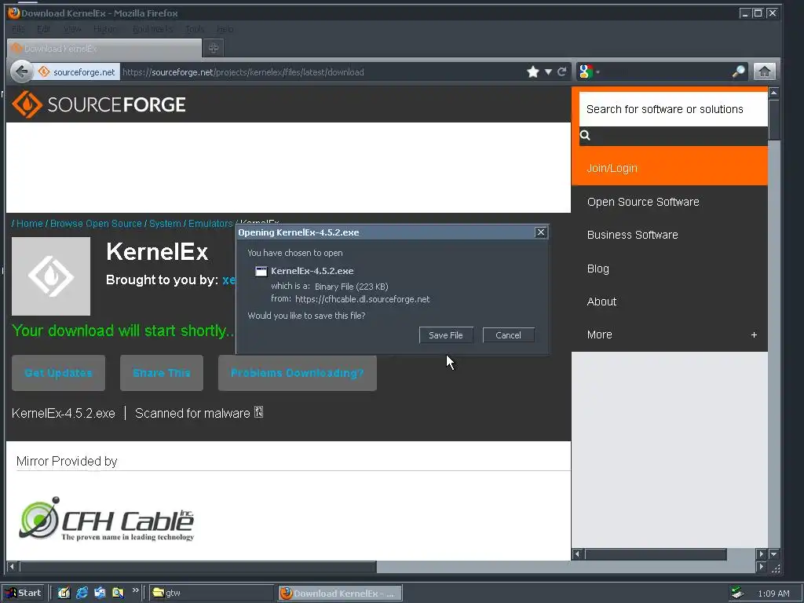The height and width of the screenshot is (603, 804).
Task: Go back with the Firefox back arrow
Action: (21, 71)
